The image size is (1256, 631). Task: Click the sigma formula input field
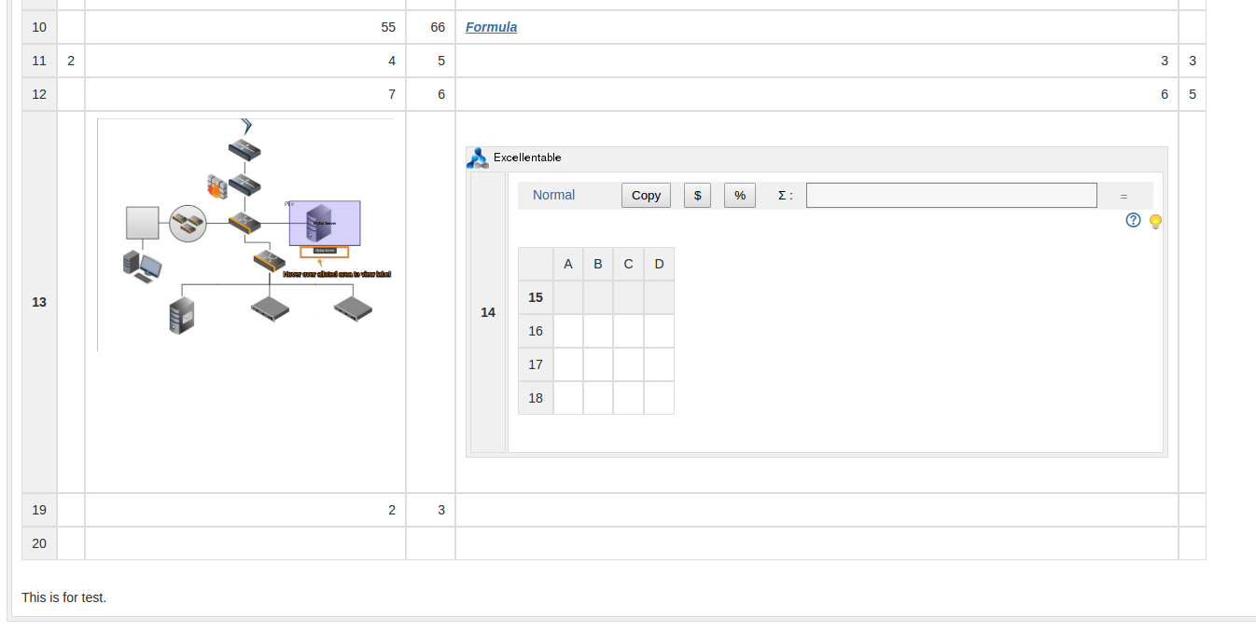[x=952, y=195]
